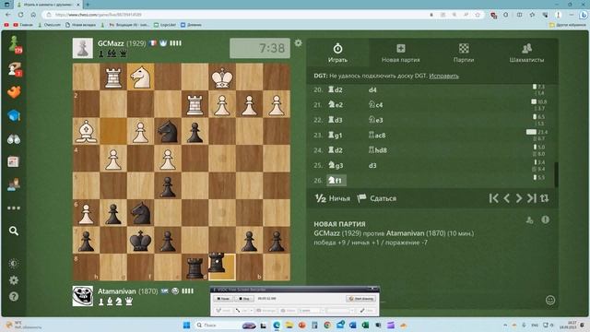Flip the board with the arrows icon
The height and width of the screenshot is (332, 590).
coord(544,198)
